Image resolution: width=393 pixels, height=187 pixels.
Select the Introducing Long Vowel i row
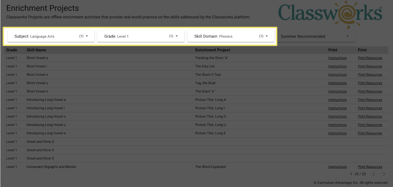[x=196, y=108]
